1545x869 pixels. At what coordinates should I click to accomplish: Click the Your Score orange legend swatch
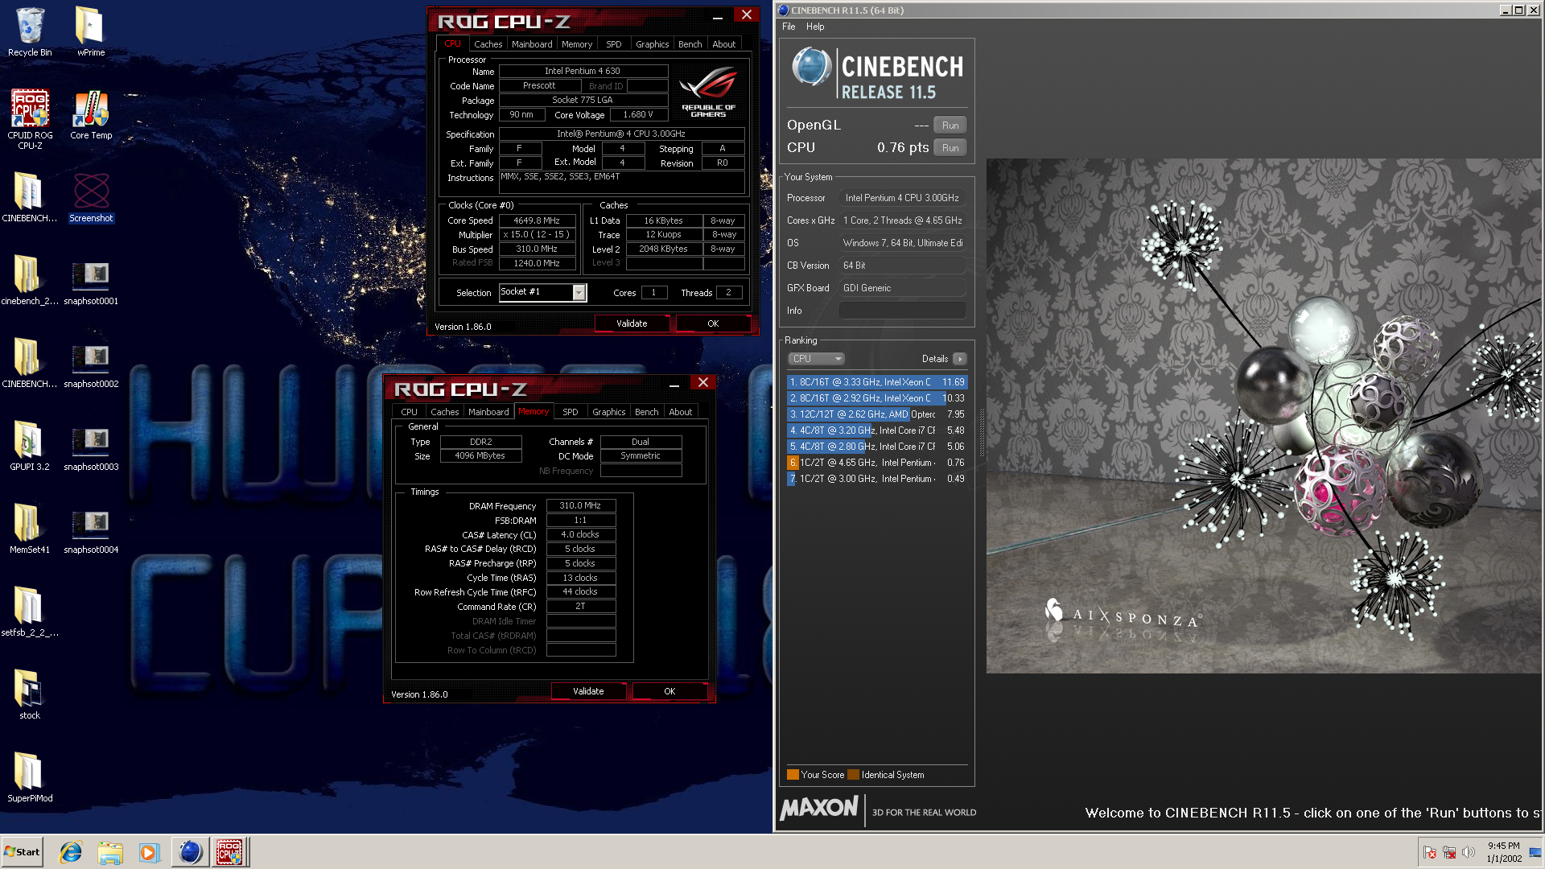793,775
